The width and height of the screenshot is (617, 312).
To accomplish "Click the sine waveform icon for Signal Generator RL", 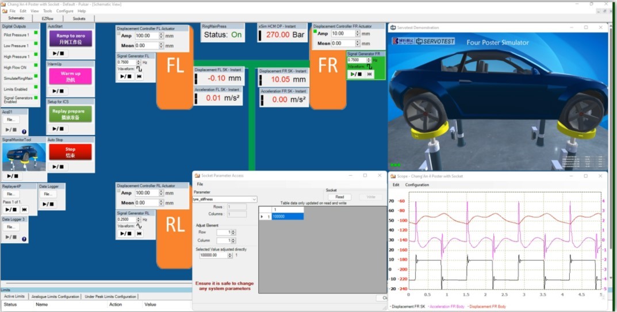I will (x=139, y=226).
